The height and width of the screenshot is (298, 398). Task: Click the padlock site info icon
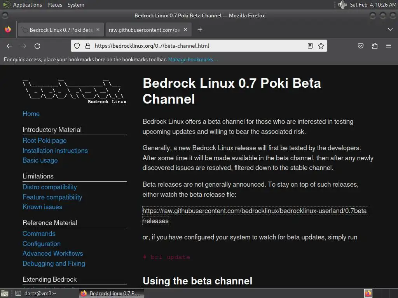(x=88, y=46)
